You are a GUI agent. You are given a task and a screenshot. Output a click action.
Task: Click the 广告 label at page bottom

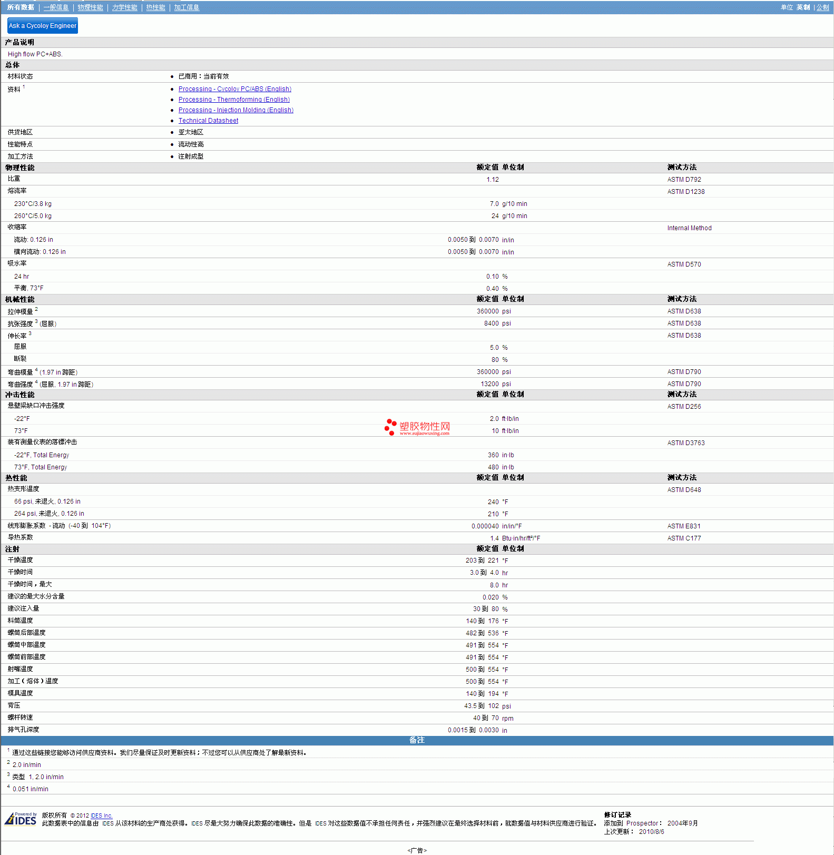[417, 850]
